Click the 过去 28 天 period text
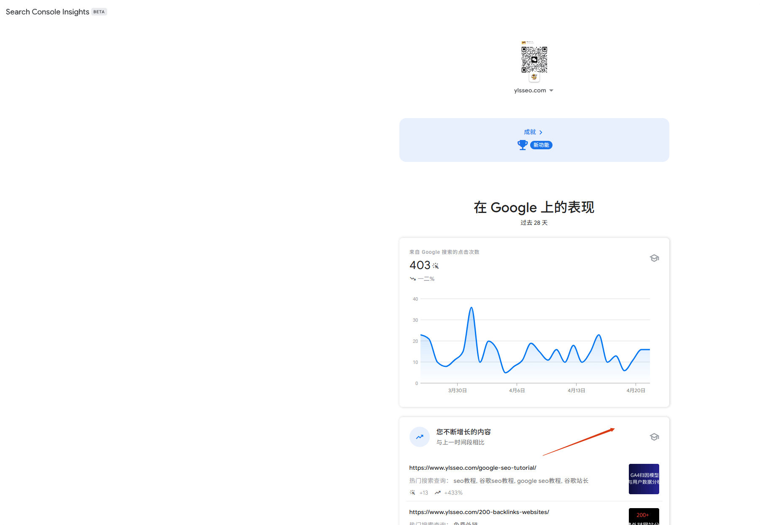The width and height of the screenshot is (760, 525). [534, 223]
